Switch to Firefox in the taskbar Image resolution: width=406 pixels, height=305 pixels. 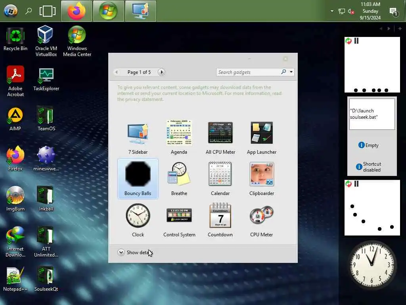[77, 11]
